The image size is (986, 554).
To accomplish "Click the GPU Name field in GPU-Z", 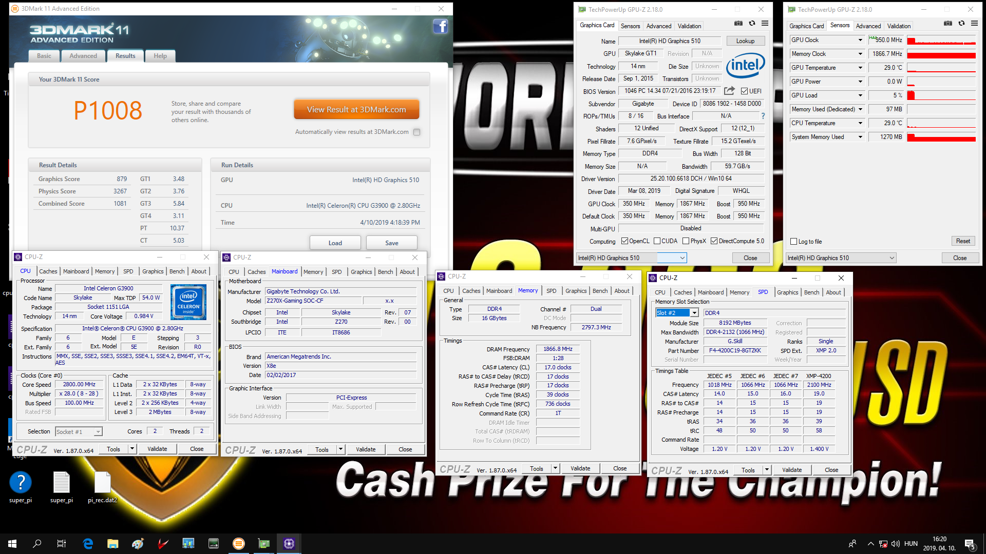I will pos(670,41).
